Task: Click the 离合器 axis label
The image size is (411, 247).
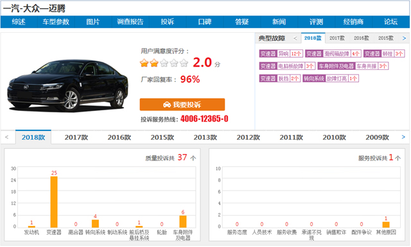Action: (76, 232)
